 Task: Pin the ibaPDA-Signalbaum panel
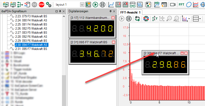[60, 11]
